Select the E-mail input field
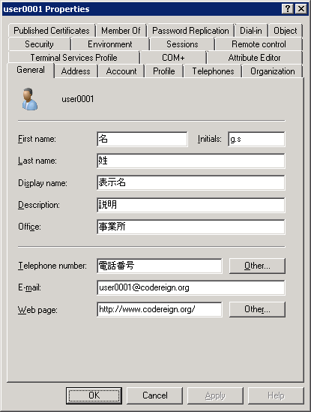311x412 pixels. coord(191,287)
